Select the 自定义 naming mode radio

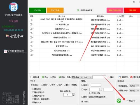[x=42, y=85]
